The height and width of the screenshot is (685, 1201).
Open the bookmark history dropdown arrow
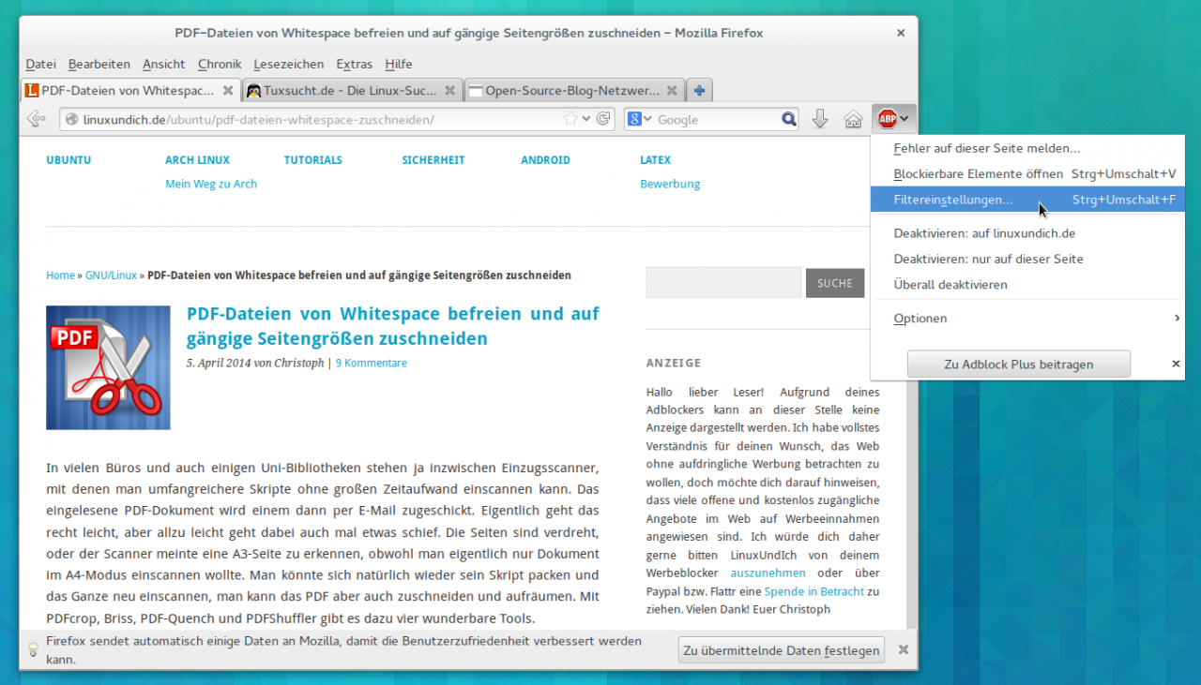tap(586, 119)
